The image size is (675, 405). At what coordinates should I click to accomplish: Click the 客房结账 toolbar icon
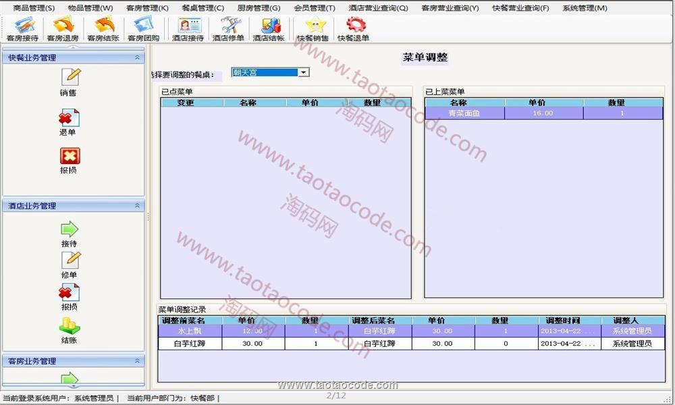(103, 29)
